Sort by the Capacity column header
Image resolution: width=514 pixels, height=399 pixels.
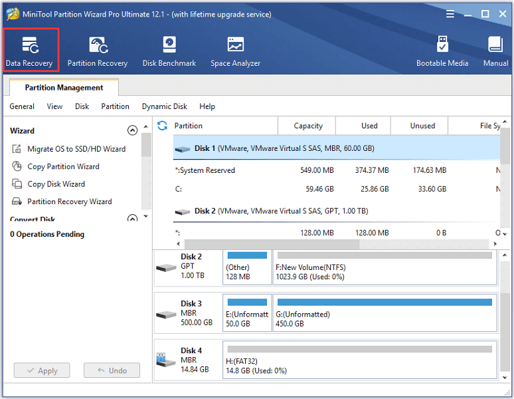click(x=307, y=125)
